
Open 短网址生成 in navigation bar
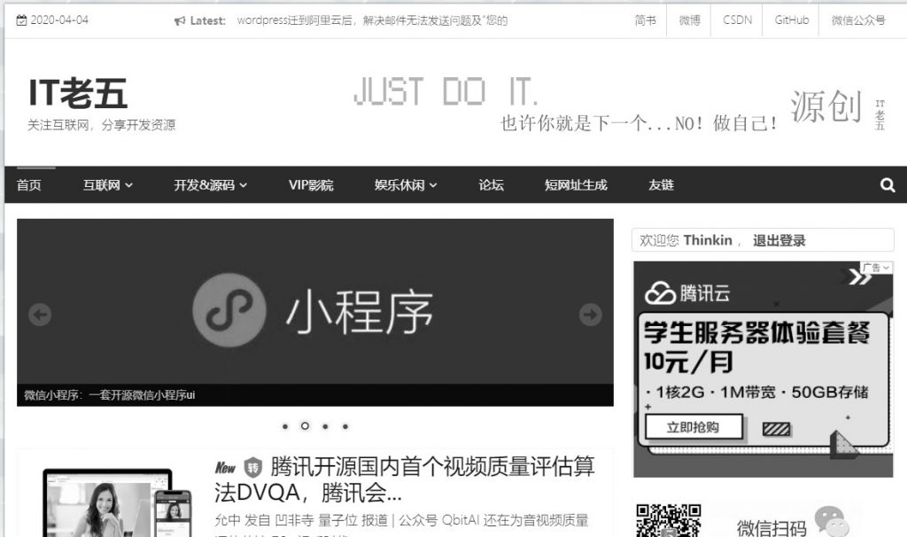576,185
